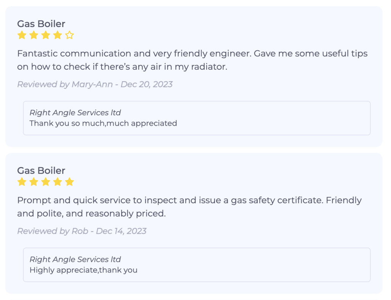391x300 pixels.
Task: Click the "Thank you so much,much appreciated" reply
Action: (x=103, y=123)
